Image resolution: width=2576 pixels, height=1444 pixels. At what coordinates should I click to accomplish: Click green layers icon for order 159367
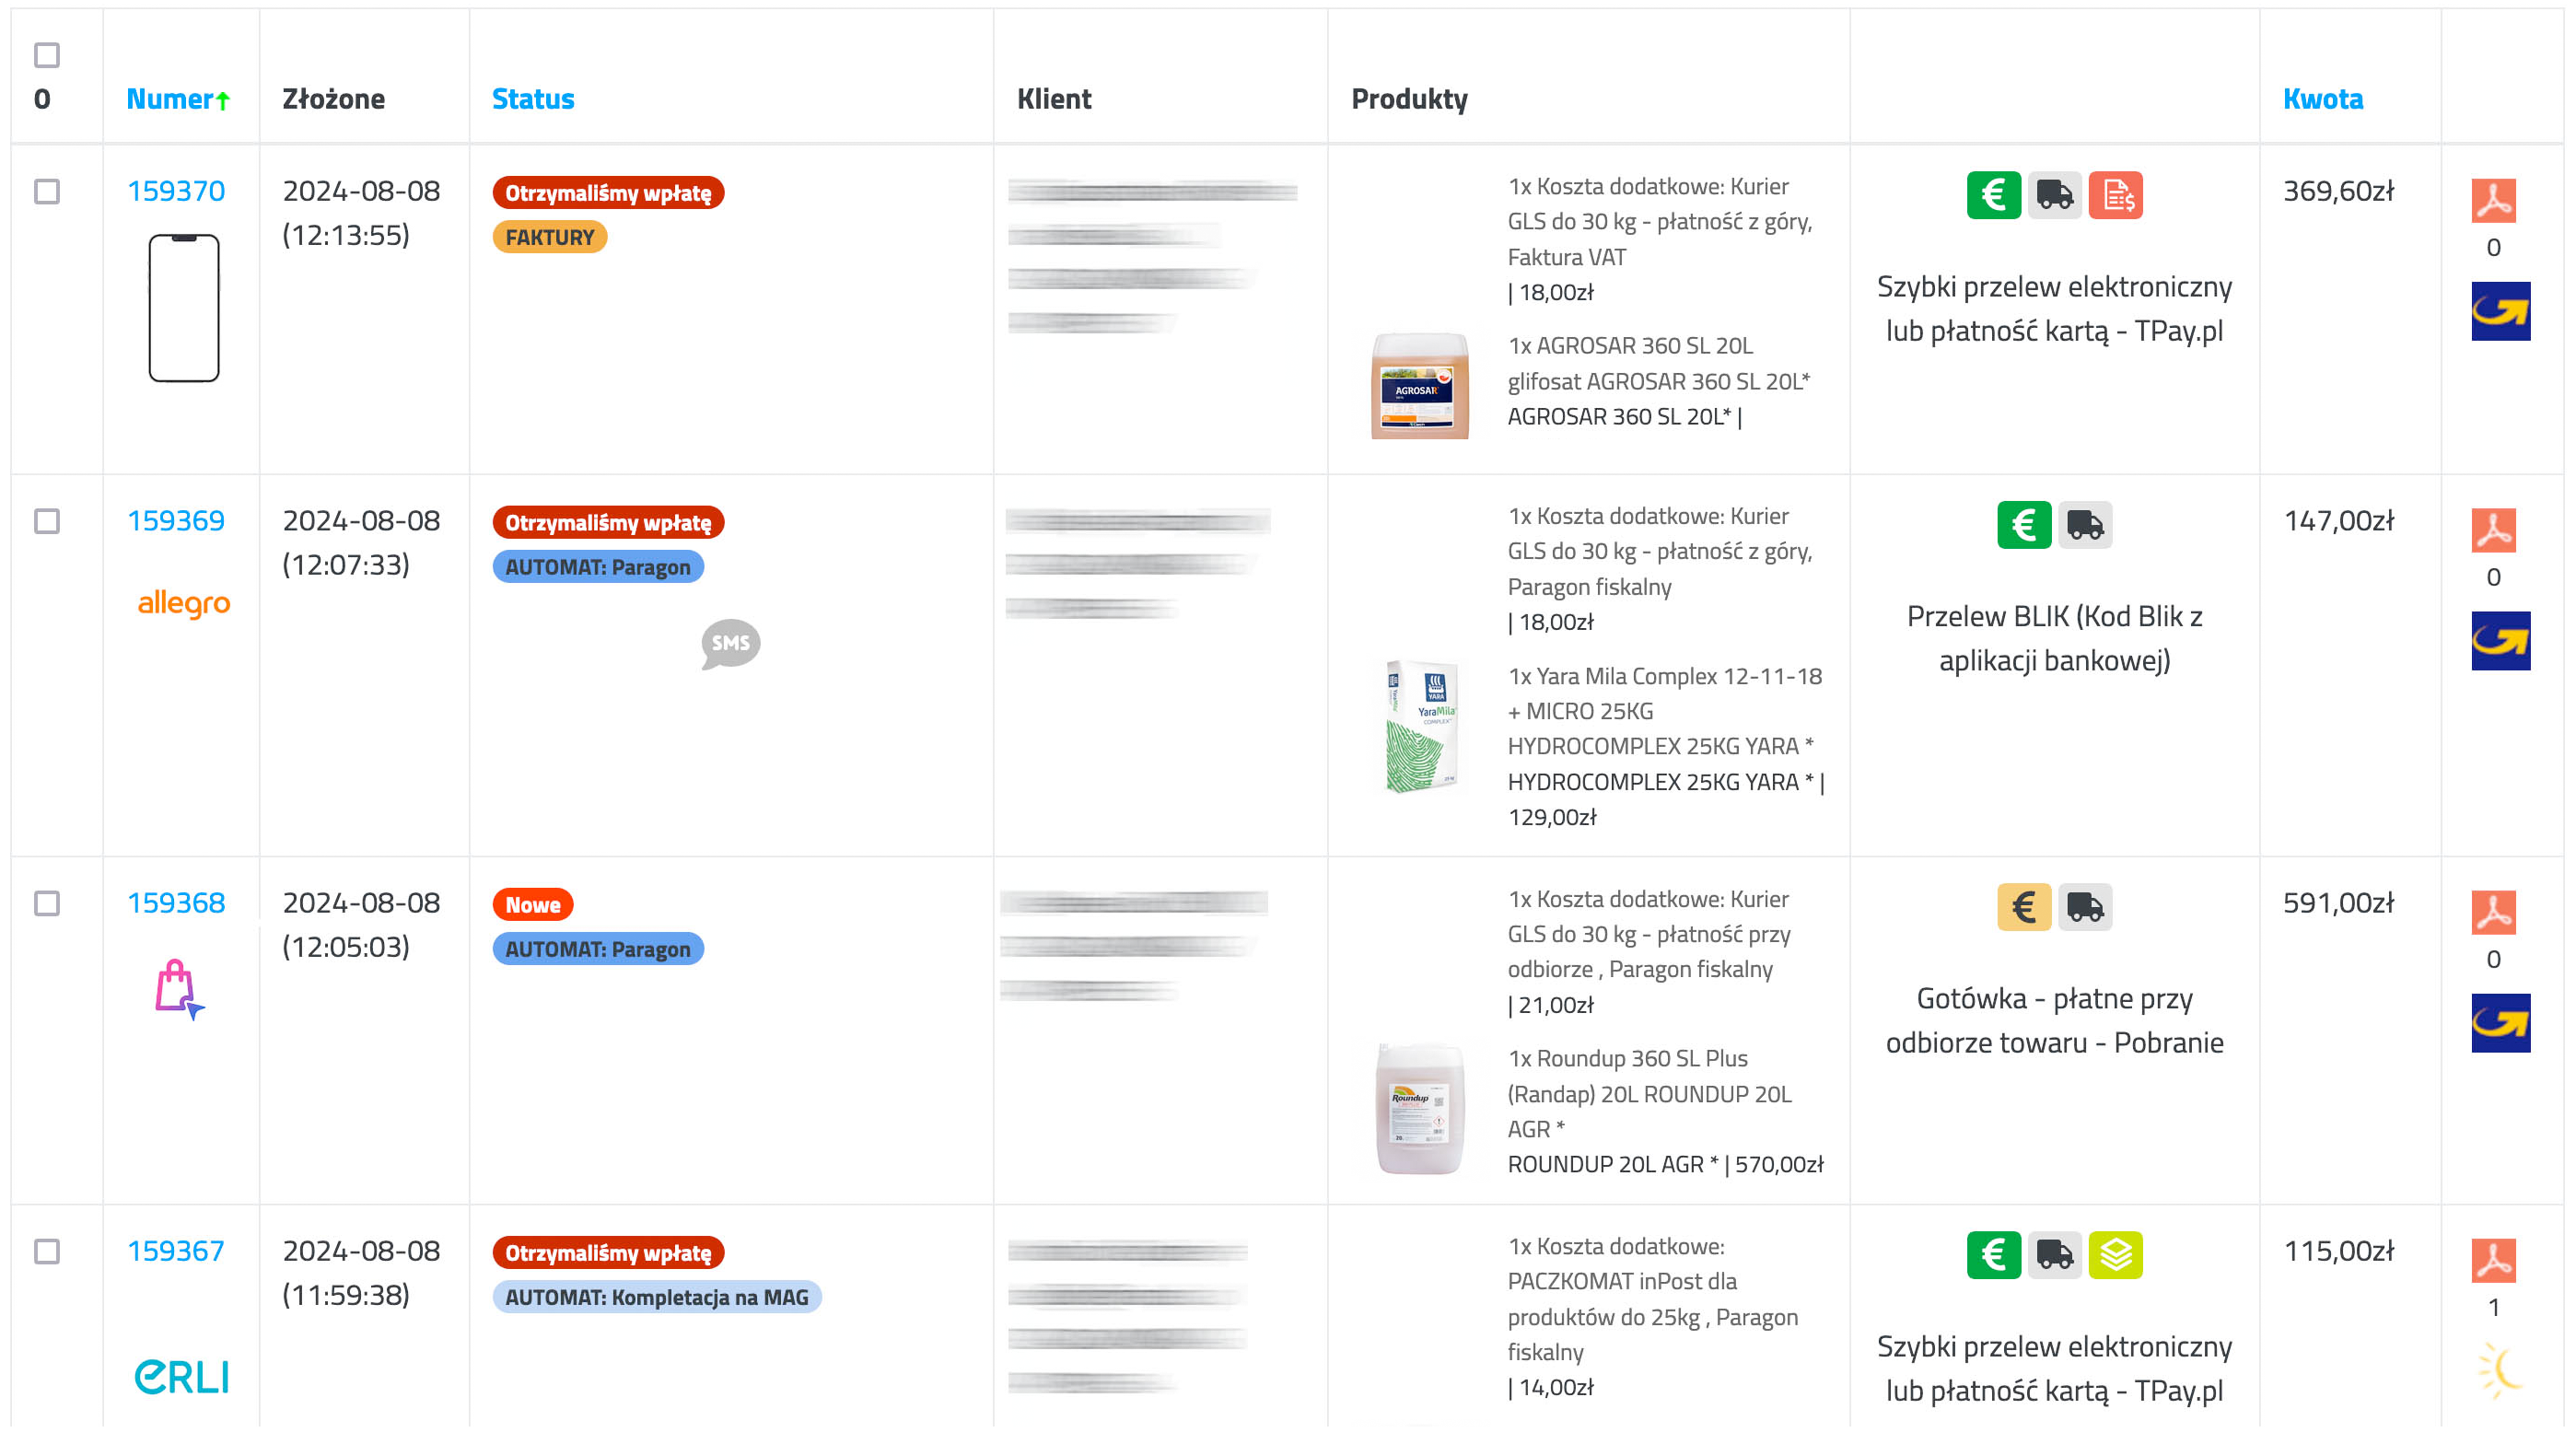[x=2115, y=1254]
